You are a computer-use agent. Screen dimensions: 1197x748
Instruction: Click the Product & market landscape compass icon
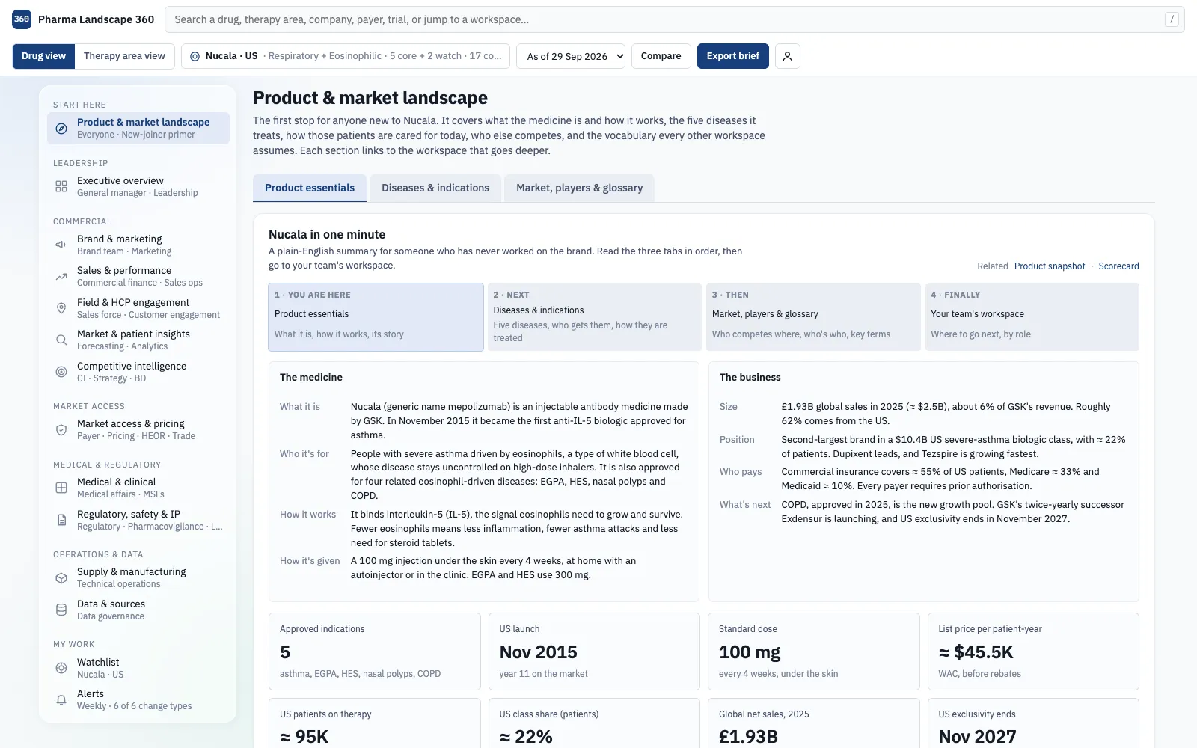point(61,129)
